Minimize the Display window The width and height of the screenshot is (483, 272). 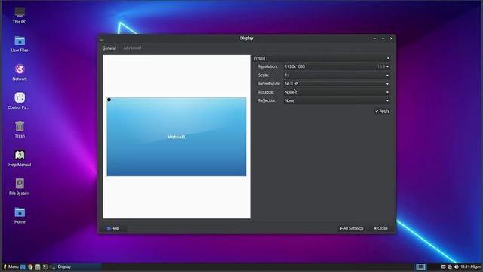(x=374, y=39)
